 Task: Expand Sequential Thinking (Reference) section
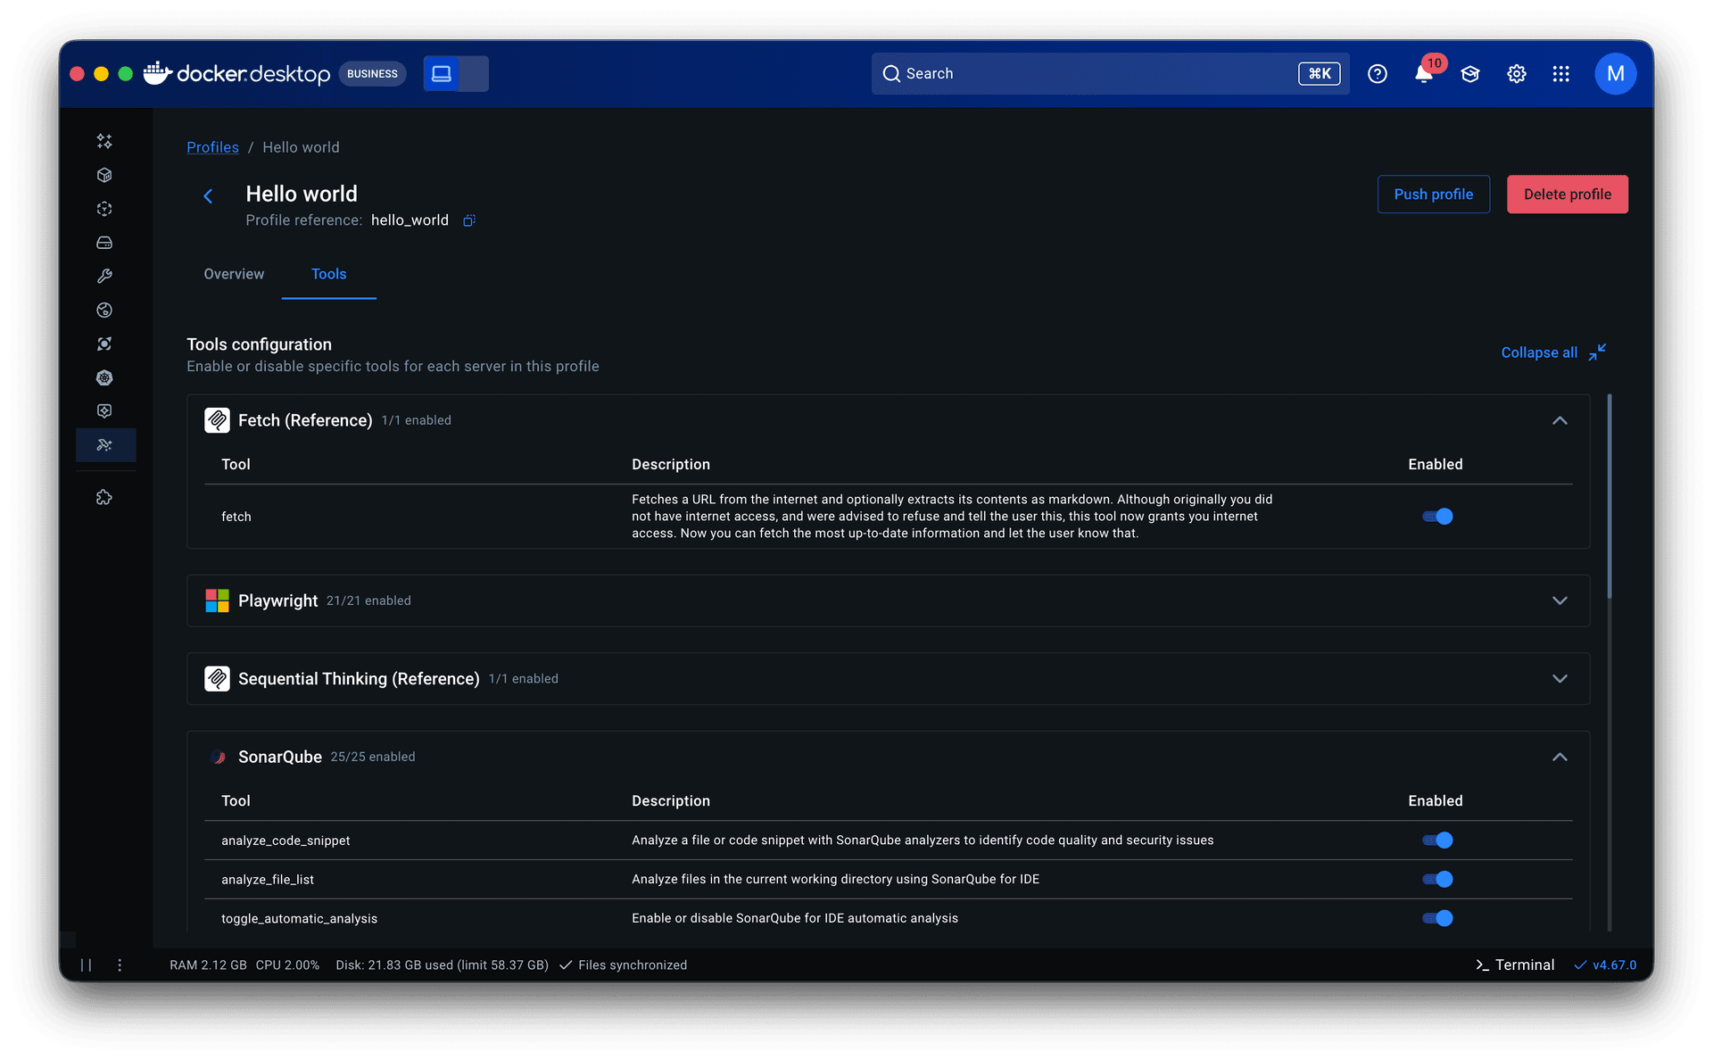(1559, 679)
